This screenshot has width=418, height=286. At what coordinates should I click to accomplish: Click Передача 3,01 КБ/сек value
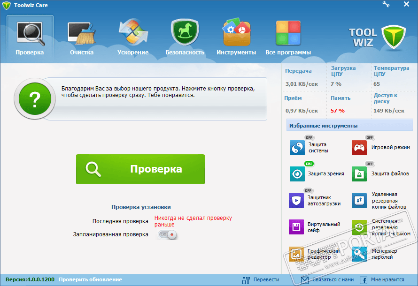point(302,84)
